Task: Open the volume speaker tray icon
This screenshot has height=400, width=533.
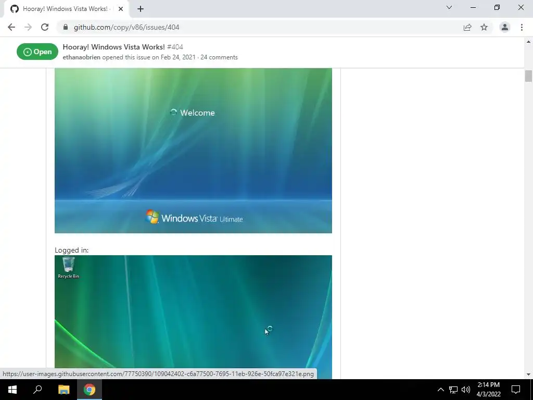Action: [x=466, y=390]
